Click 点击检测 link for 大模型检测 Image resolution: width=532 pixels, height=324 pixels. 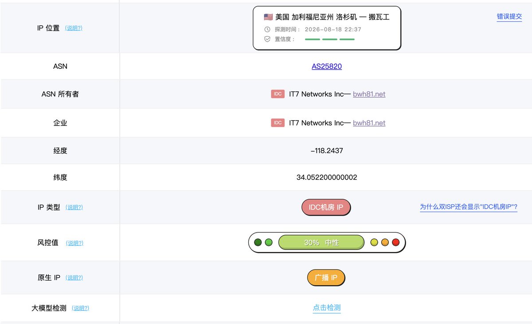(327, 308)
